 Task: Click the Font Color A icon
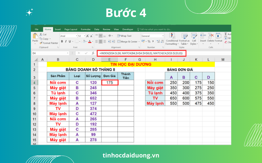point(90,41)
